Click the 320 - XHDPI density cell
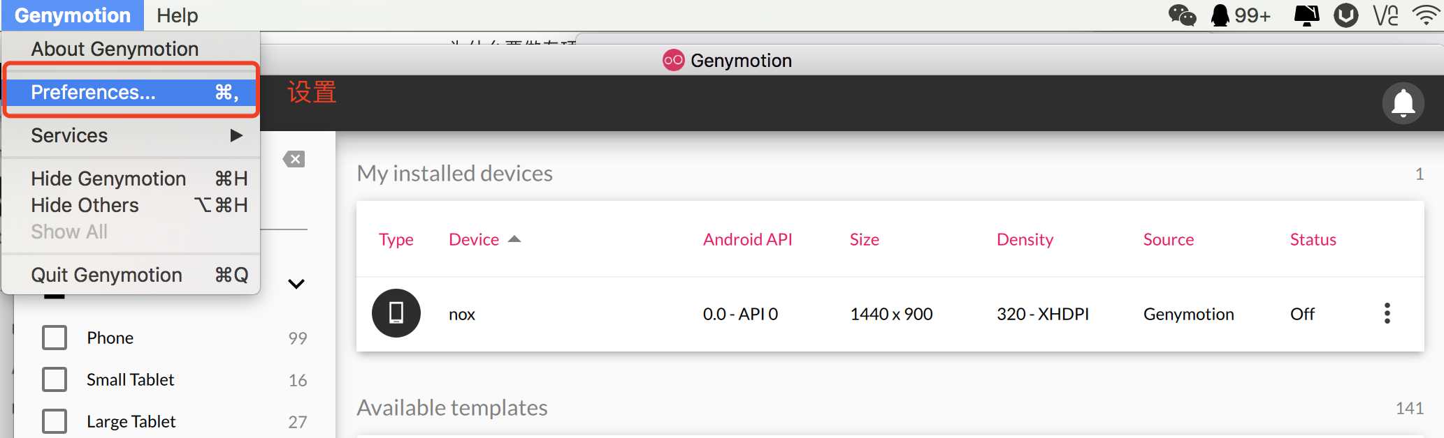 click(1043, 314)
